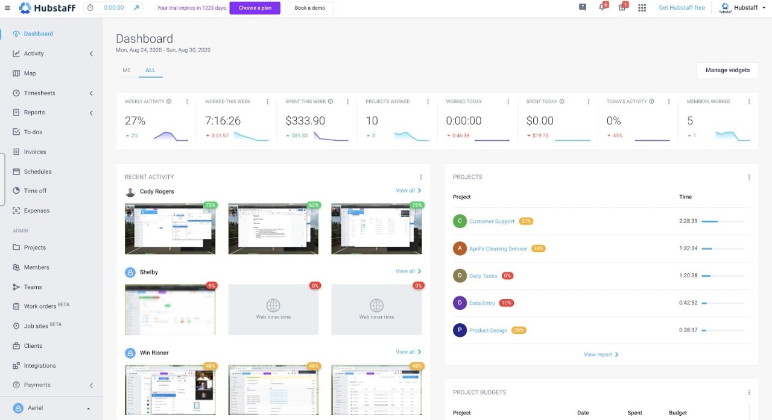Open the Customer Support project link
This screenshot has width=772, height=420.
(491, 221)
